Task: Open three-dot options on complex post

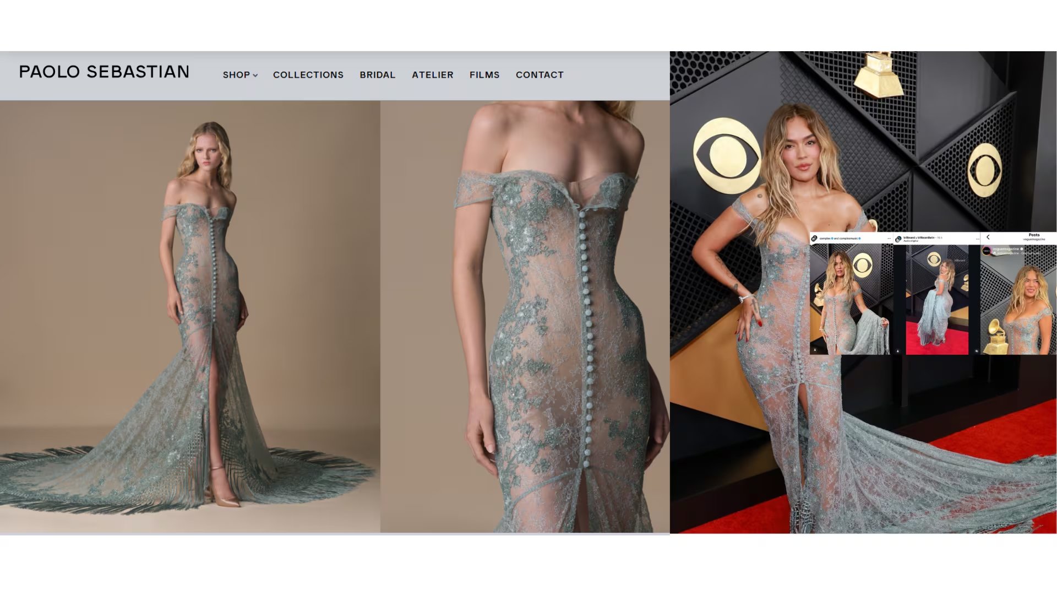Action: [x=889, y=239]
